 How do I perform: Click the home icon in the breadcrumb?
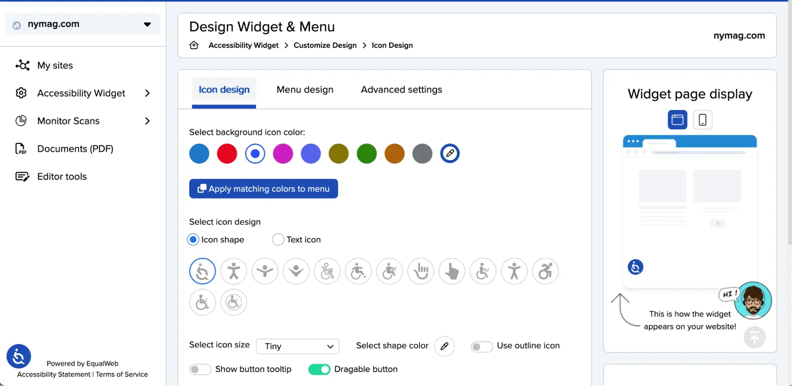[x=194, y=45]
